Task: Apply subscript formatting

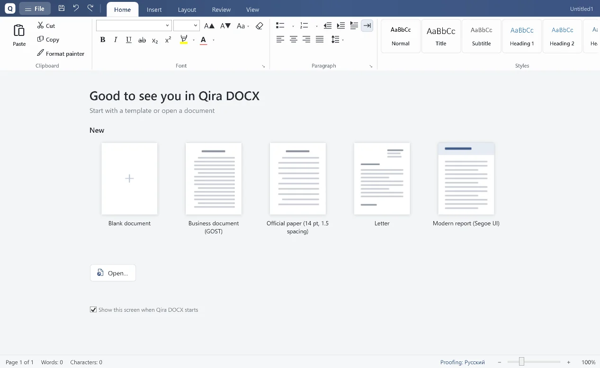Action: click(155, 40)
